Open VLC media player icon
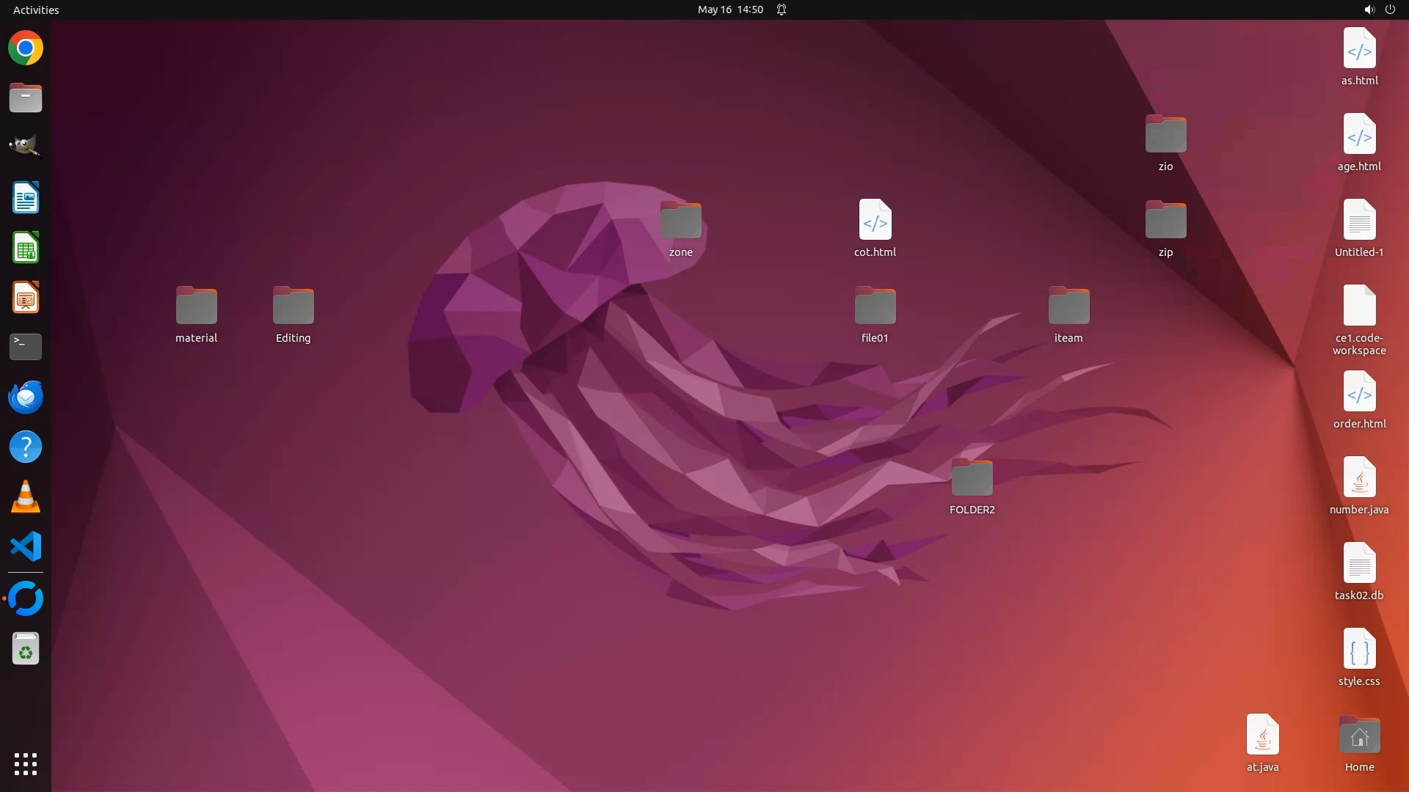This screenshot has height=792, width=1409. coord(26,497)
